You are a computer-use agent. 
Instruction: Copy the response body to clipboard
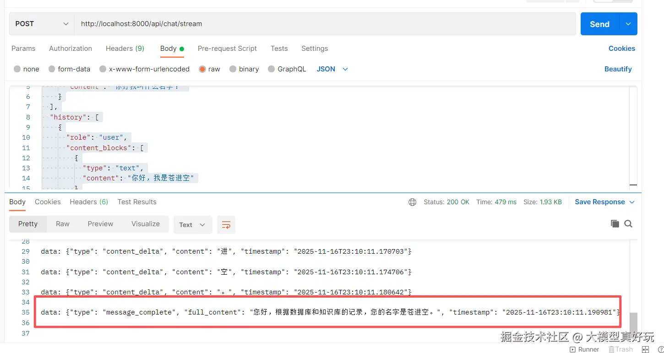[x=615, y=224]
